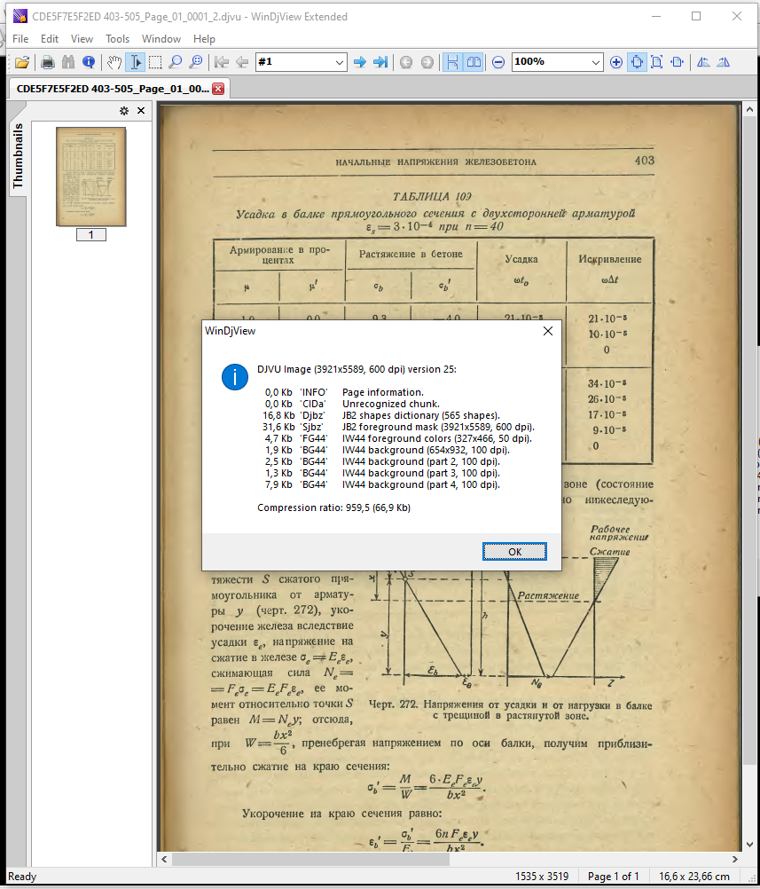Jump to last page arrow
The width and height of the screenshot is (760, 889).
[x=380, y=62]
